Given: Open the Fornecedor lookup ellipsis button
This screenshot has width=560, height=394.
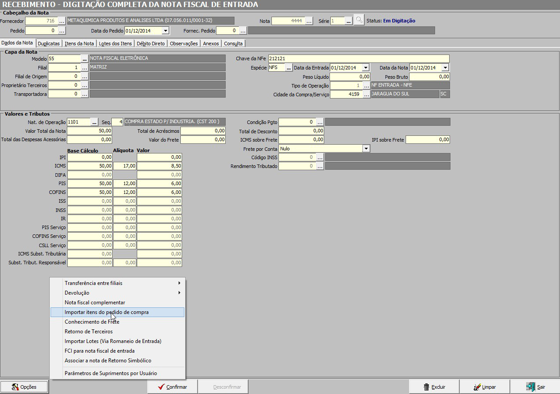Looking at the screenshot, I should point(62,21).
